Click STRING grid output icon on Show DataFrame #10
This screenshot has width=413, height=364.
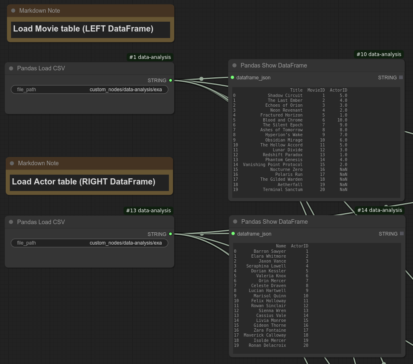pyautogui.click(x=401, y=77)
